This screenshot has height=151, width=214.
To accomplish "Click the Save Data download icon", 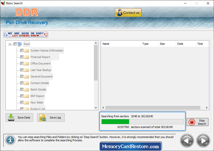I will [x=11, y=117].
